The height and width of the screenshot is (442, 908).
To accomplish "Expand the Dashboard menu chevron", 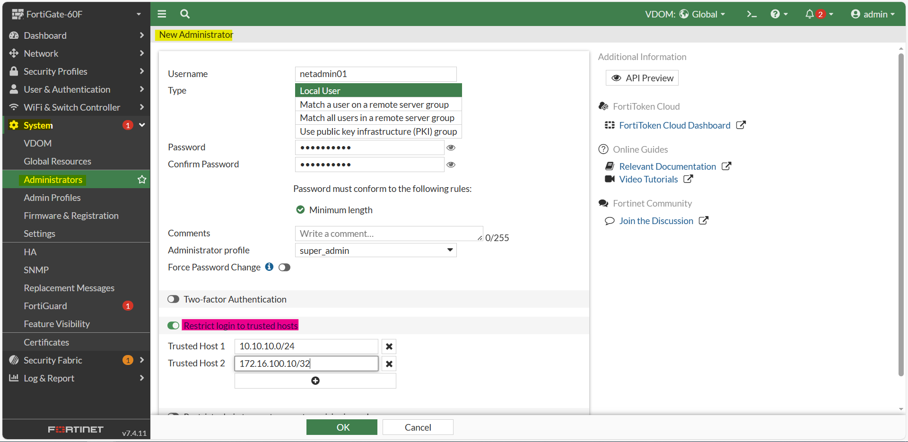I will coord(142,35).
